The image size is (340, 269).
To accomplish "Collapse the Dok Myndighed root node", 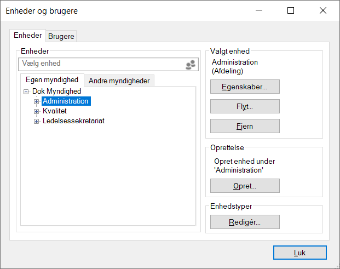I will [26, 91].
